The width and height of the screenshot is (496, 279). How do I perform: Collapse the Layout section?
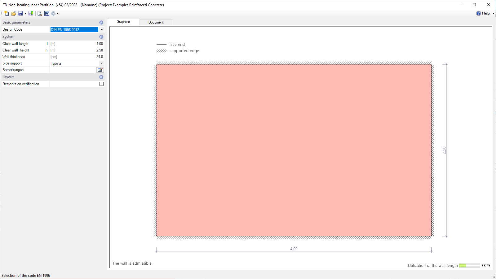point(101,77)
